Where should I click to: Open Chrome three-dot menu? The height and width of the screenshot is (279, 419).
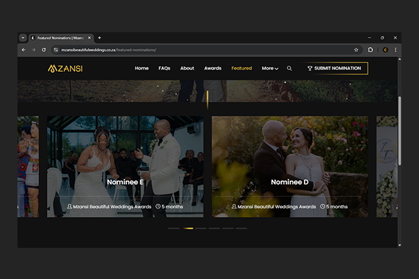point(395,50)
